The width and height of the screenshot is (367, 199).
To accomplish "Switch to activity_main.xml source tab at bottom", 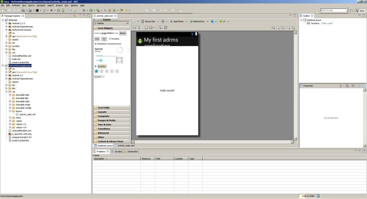I will pos(124,146).
